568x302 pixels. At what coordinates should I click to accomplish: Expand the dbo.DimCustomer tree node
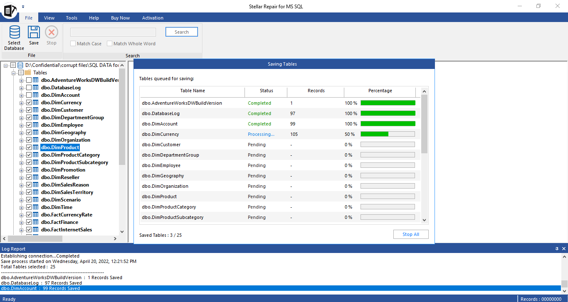click(22, 110)
